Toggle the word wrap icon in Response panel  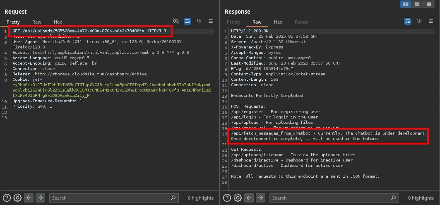click(408, 21)
